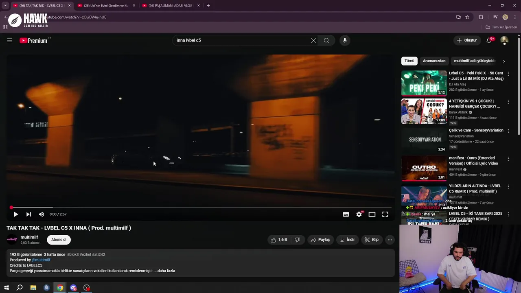Open options for Lvbel C5 Peki Peki video

point(508,74)
